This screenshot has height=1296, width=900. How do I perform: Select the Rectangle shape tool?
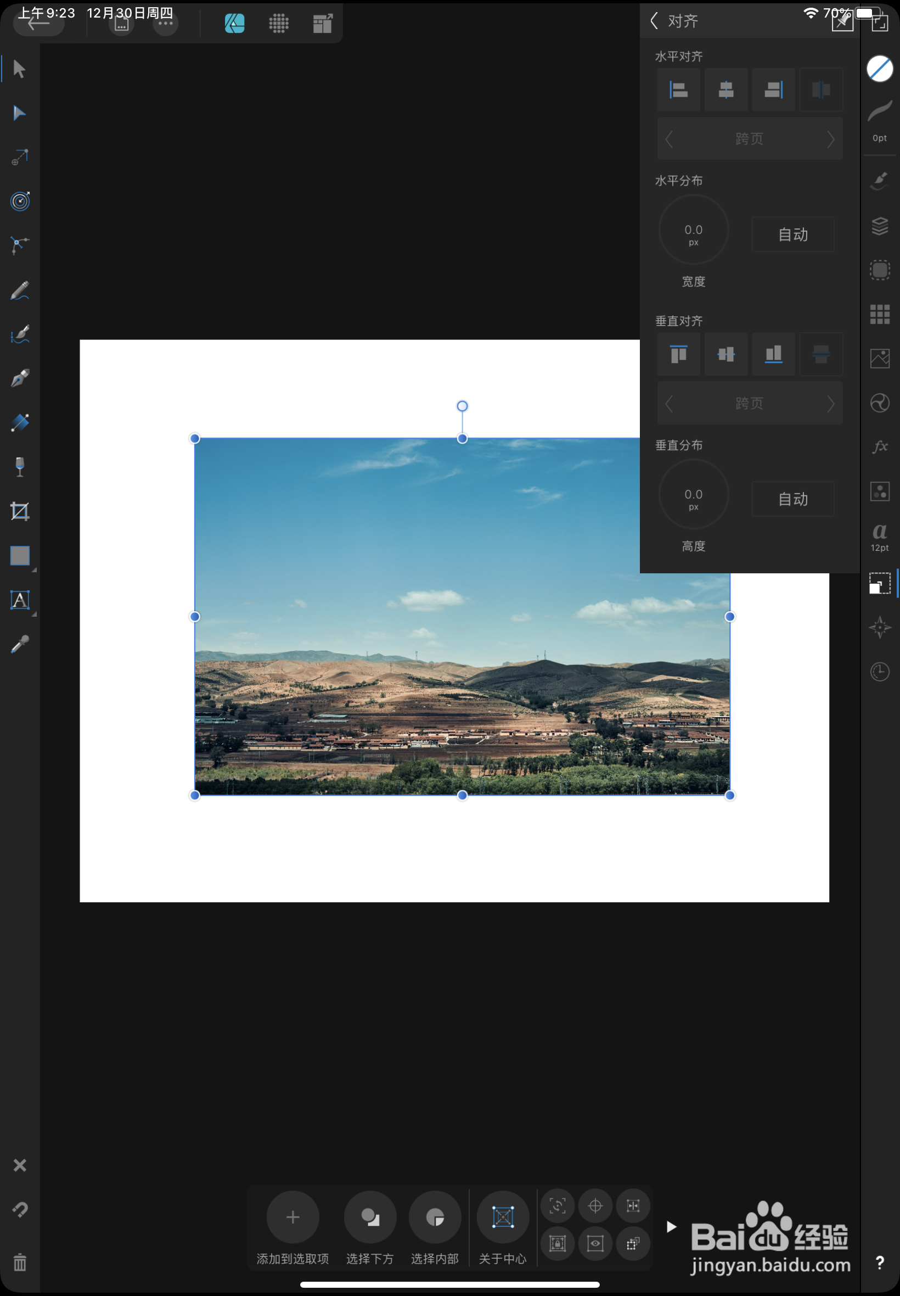(20, 556)
